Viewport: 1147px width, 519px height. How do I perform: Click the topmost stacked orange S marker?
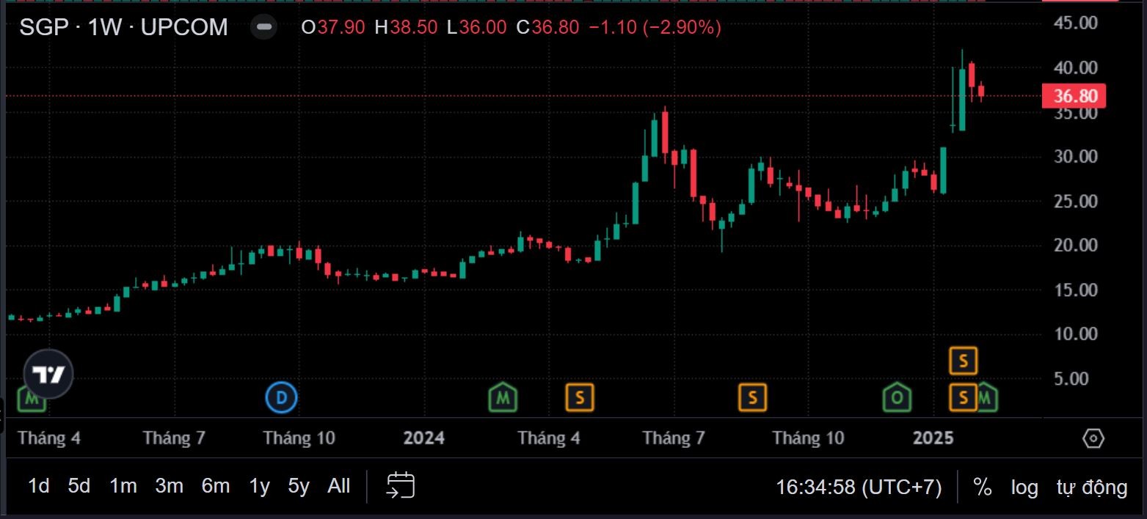tap(963, 361)
